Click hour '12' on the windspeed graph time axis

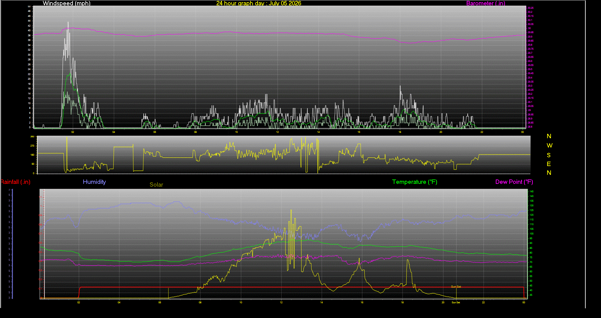pyautogui.click(x=277, y=132)
